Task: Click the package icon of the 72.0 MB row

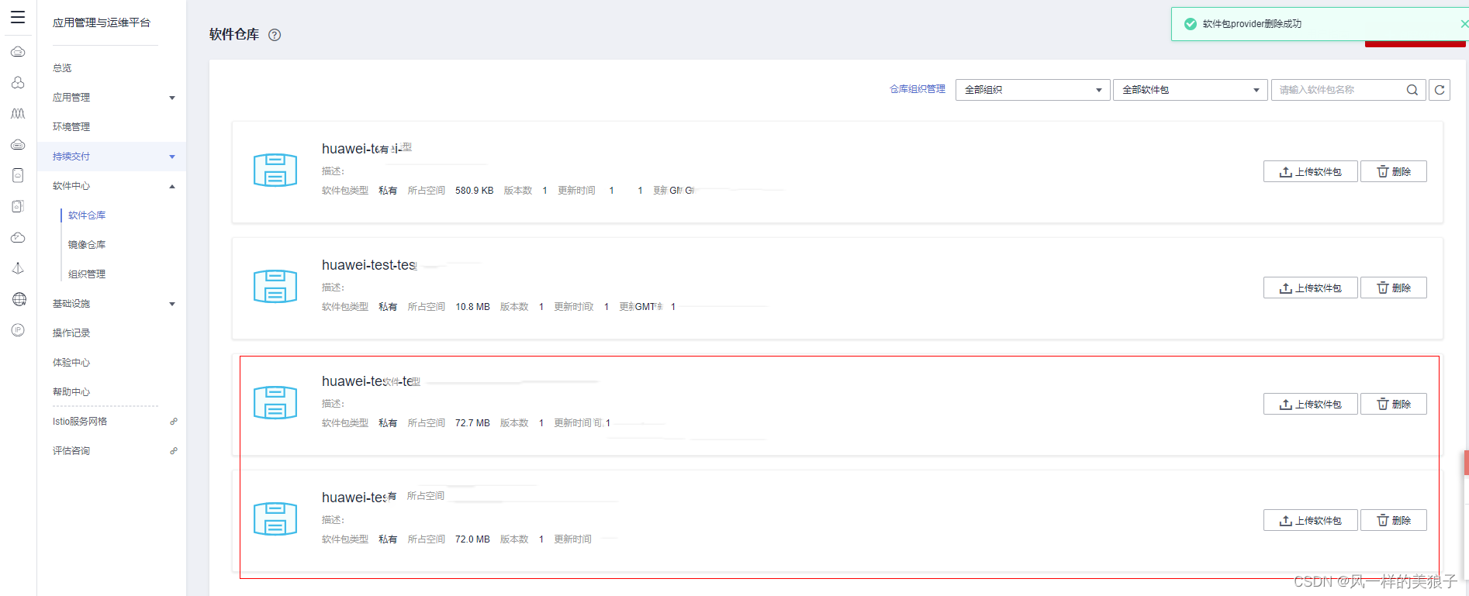Action: pos(275,518)
